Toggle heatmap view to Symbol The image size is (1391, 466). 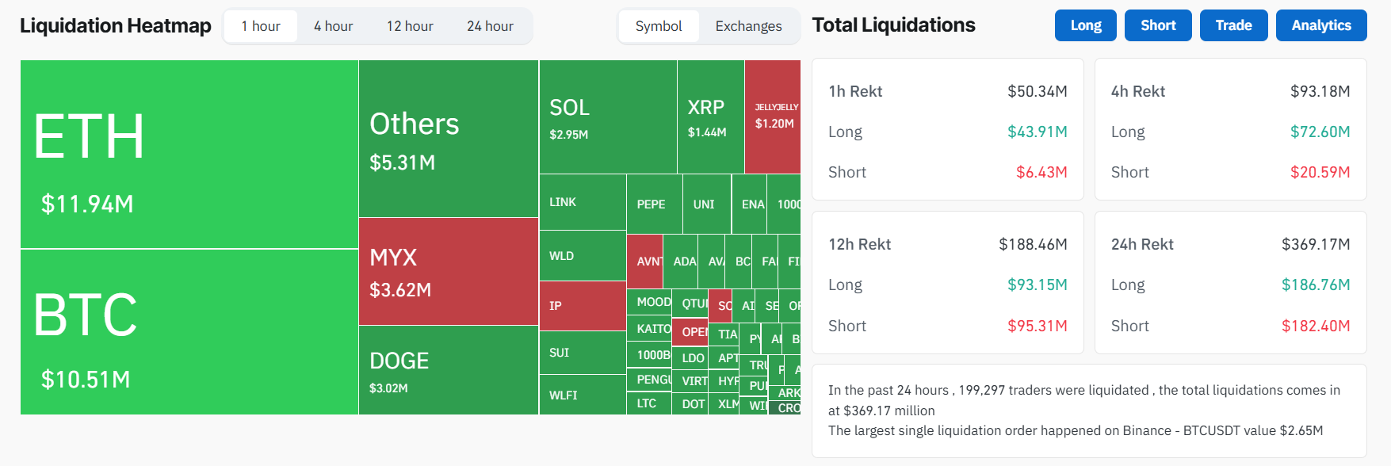point(659,26)
